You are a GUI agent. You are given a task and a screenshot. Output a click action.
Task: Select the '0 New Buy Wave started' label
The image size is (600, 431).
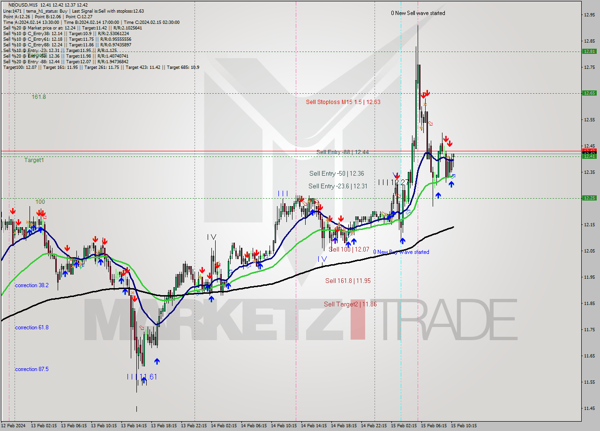401,252
